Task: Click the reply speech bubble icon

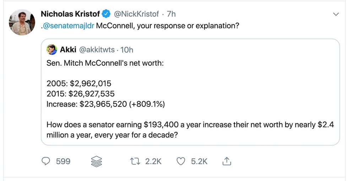Action: point(46,161)
